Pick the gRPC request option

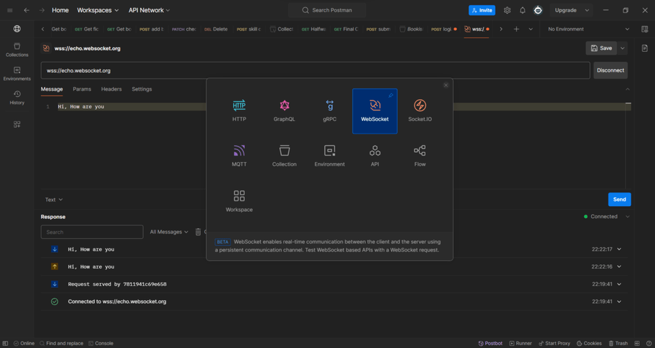pyautogui.click(x=329, y=111)
